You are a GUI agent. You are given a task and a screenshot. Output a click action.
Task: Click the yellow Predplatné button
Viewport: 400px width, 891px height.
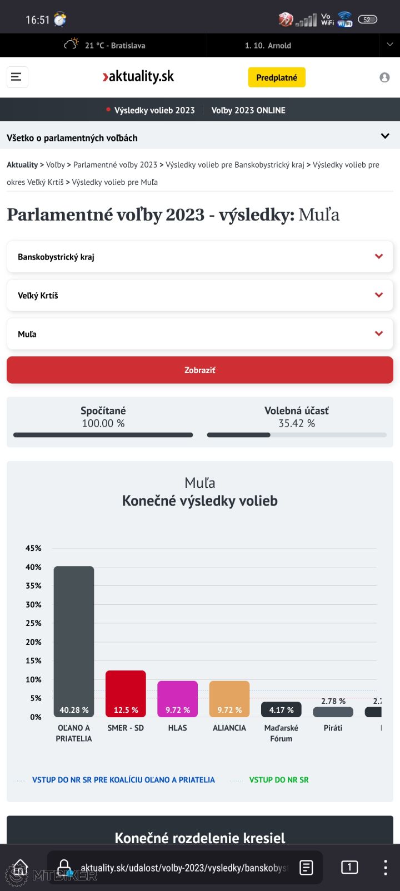point(277,77)
